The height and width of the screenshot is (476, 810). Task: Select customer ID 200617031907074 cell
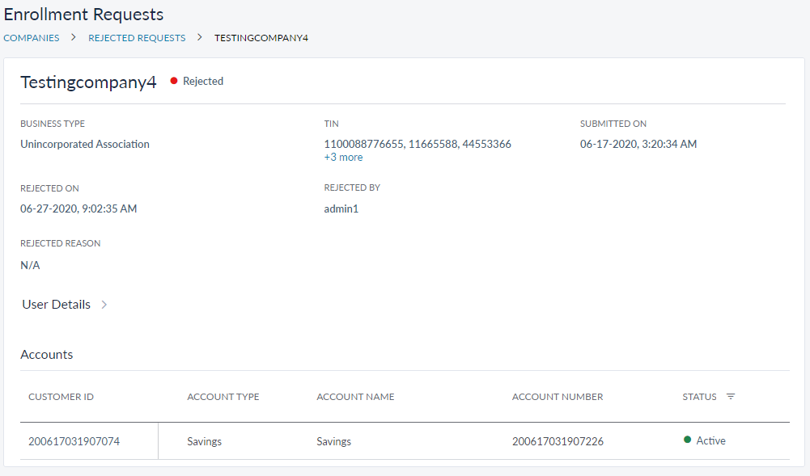74,441
